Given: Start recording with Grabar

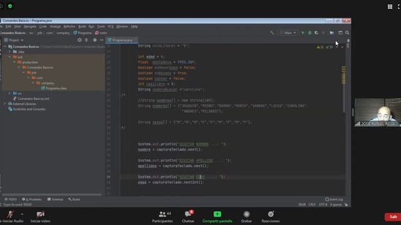Looking at the screenshot, I should click(246, 217).
